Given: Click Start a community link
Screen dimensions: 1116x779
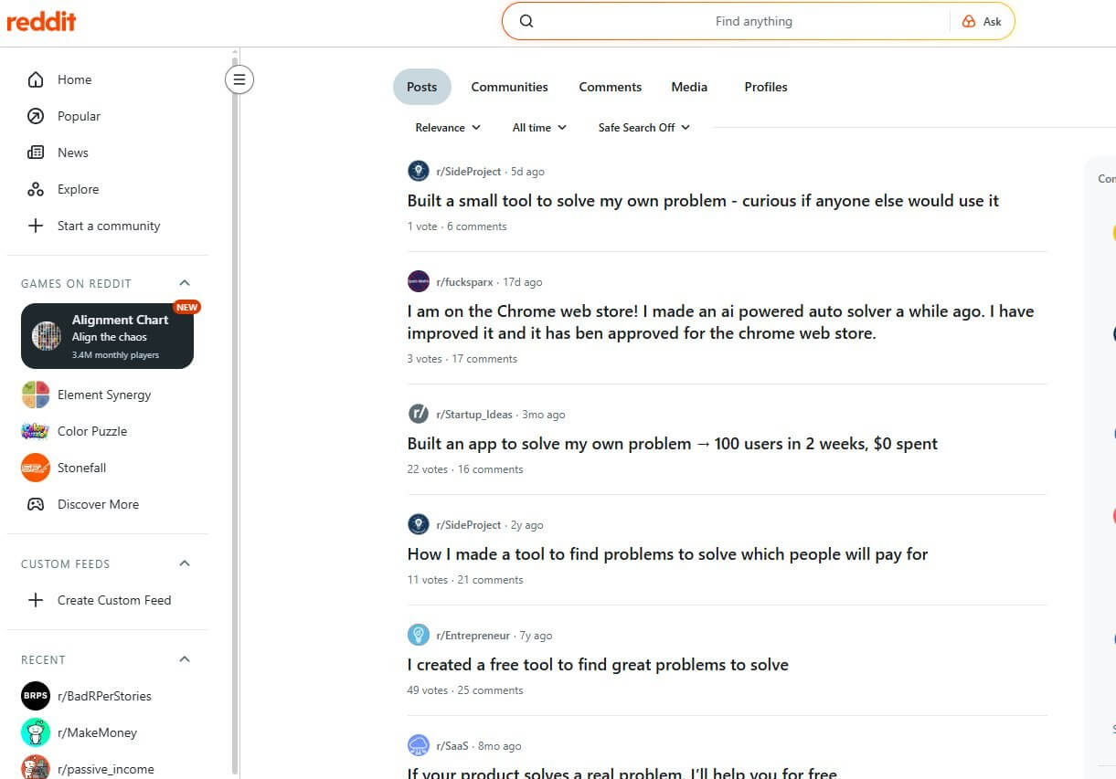Looking at the screenshot, I should 108,226.
